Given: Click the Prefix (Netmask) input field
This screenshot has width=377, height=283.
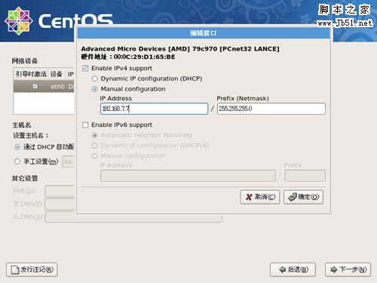Looking at the screenshot, I should click(271, 109).
